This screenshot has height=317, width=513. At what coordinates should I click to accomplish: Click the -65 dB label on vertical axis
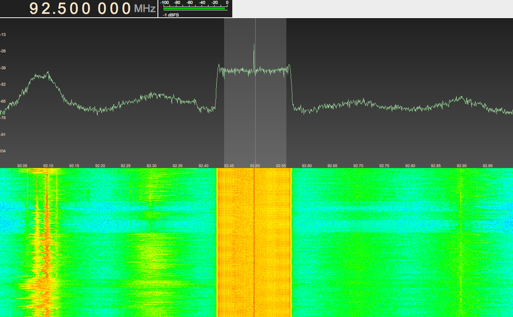3,101
